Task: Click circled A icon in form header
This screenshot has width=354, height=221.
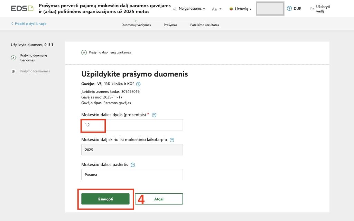Action: pyautogui.click(x=84, y=52)
